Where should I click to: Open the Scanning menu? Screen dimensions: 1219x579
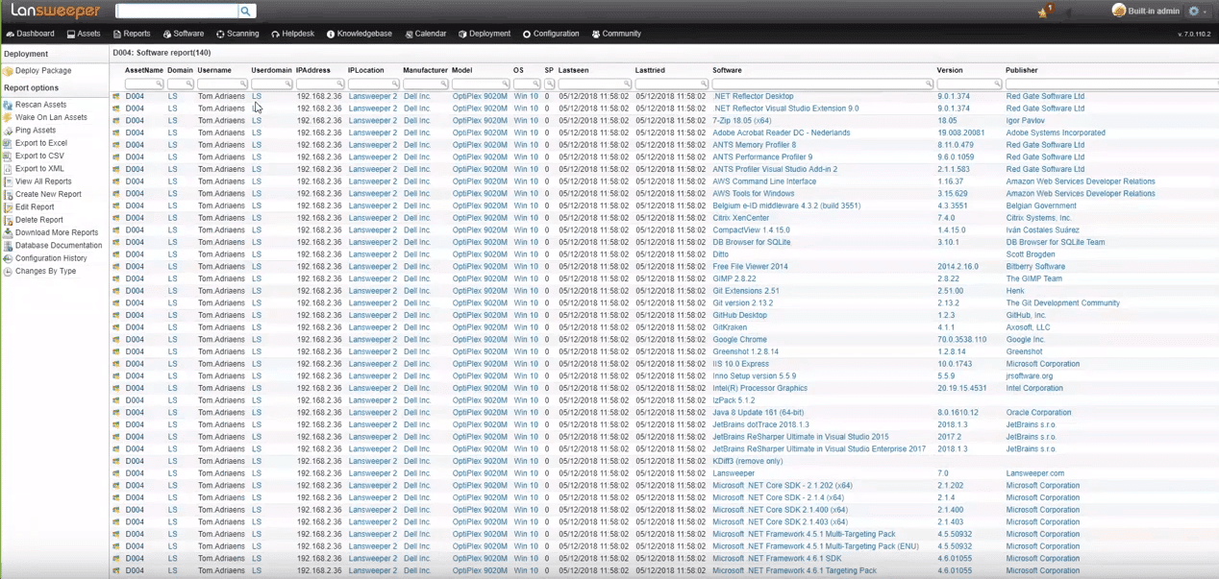(237, 34)
